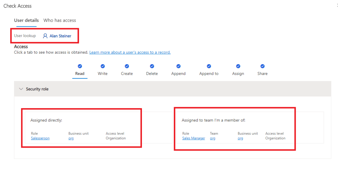Open the Sales Manager role link
Screen dimensions: 338x172
(x=193, y=138)
